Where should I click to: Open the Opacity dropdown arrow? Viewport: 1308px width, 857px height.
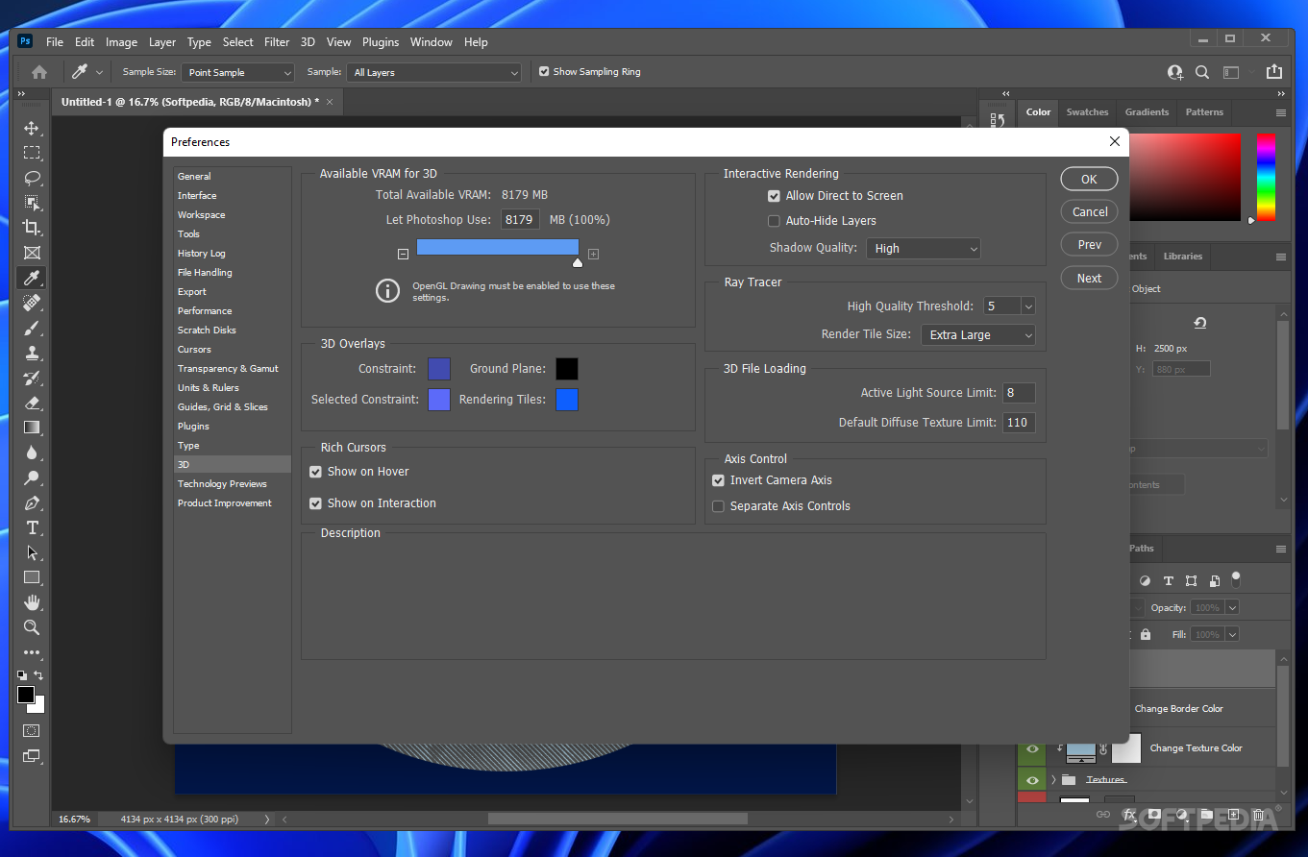coord(1231,608)
